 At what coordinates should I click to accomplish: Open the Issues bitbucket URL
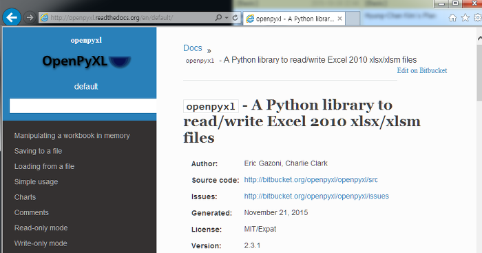[316, 196]
